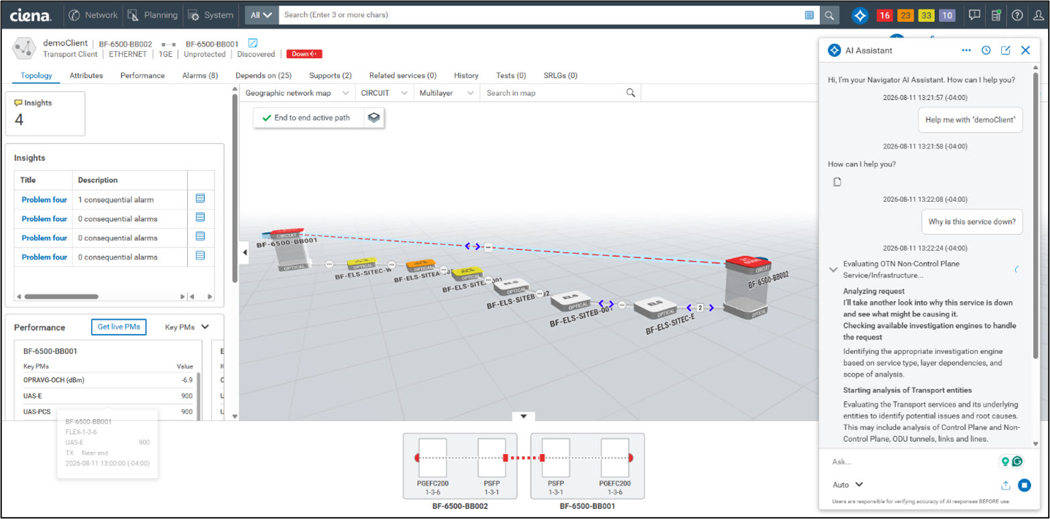Screen dimensions: 1050x519
Task: Open the notifications speech-bubble icon
Action: click(x=975, y=15)
